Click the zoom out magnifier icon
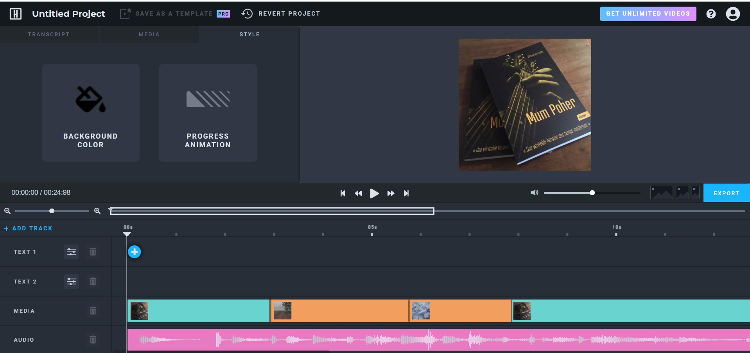The image size is (750, 353). tap(7, 211)
